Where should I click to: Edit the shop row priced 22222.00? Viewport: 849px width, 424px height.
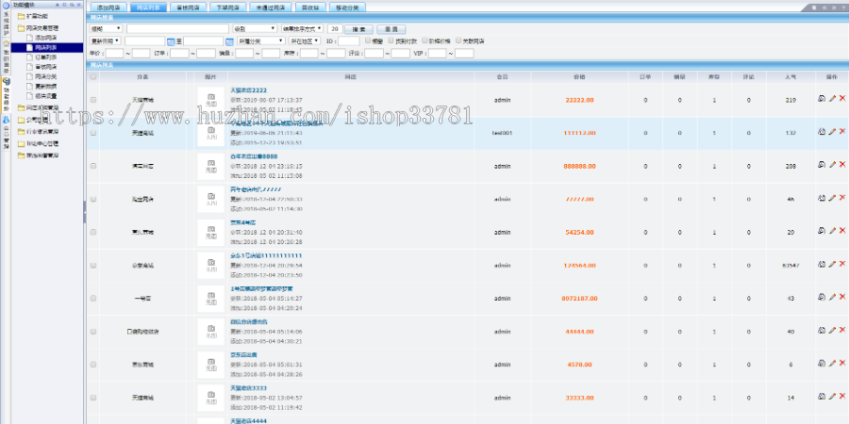tap(833, 98)
